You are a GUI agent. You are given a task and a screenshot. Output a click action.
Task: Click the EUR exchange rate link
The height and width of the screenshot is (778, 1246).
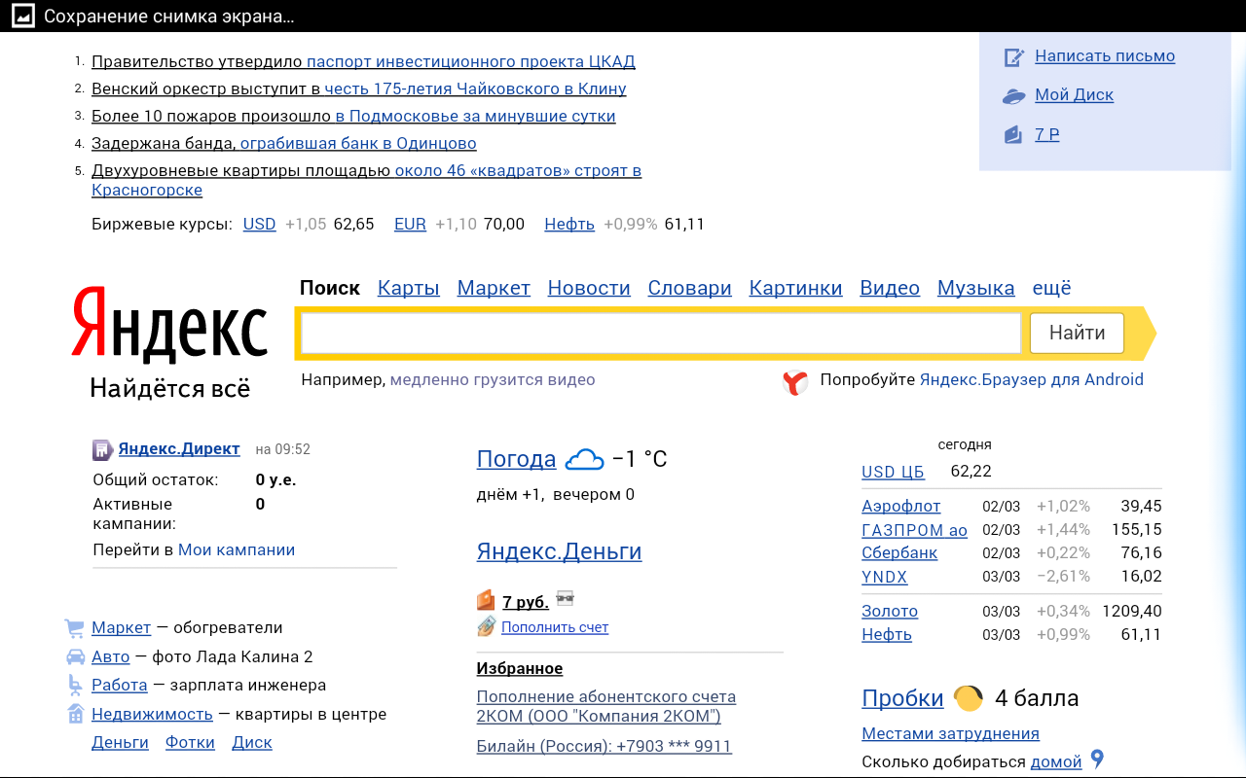(410, 224)
